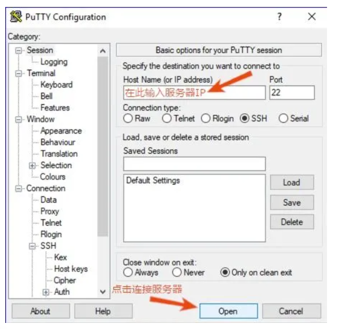Open the Session category

(x=40, y=50)
